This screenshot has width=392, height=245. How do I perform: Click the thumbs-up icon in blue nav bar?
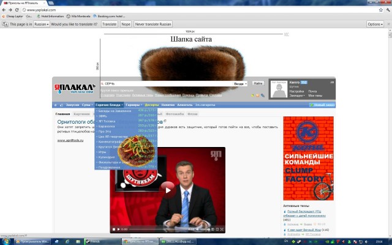click(61, 105)
